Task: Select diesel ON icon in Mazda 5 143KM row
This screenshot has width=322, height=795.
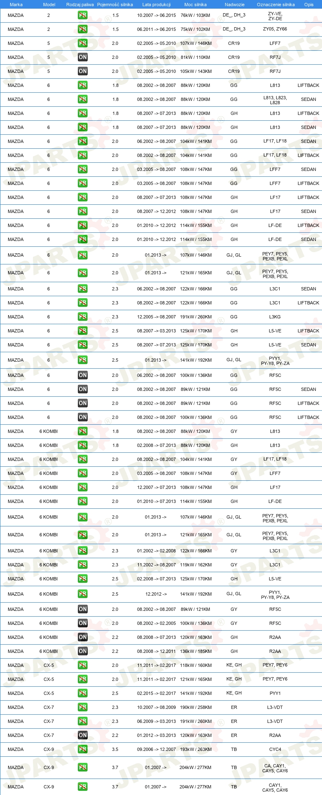Action: pos(83,71)
